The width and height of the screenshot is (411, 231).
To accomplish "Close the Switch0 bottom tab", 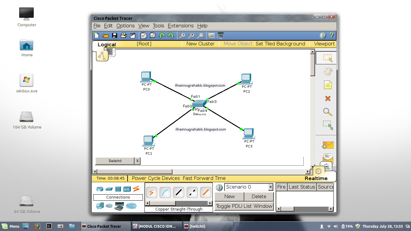I will (138, 161).
